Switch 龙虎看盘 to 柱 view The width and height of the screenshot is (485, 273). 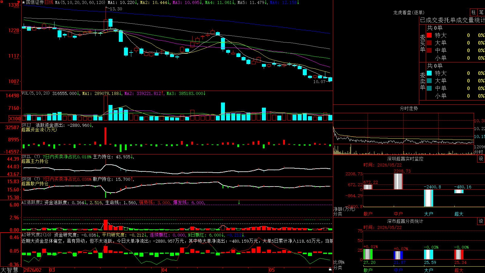pyautogui.click(x=473, y=12)
